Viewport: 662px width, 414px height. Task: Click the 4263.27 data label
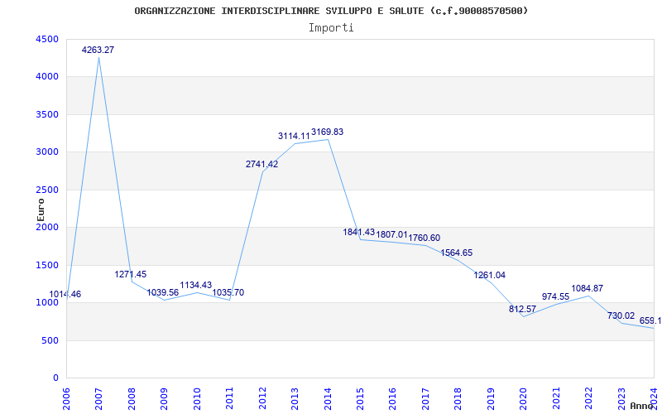[x=98, y=50]
